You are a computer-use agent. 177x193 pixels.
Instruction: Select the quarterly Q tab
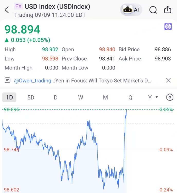pyautogui.click(x=130, y=97)
